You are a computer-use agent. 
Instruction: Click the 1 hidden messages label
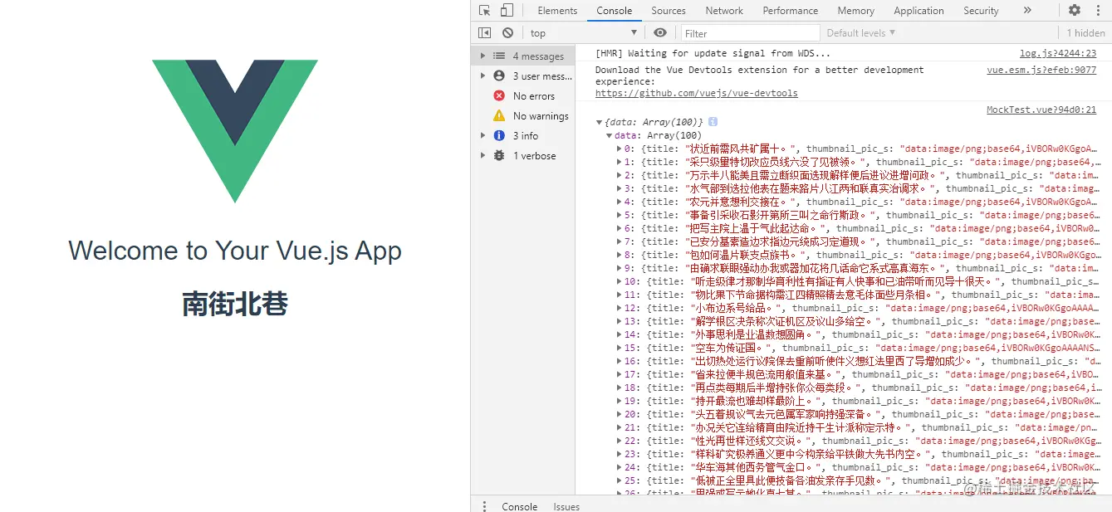point(1086,33)
